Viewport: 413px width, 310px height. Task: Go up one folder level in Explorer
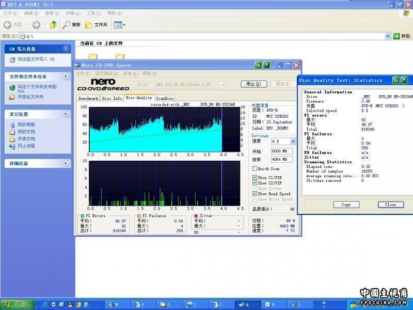pos(53,25)
